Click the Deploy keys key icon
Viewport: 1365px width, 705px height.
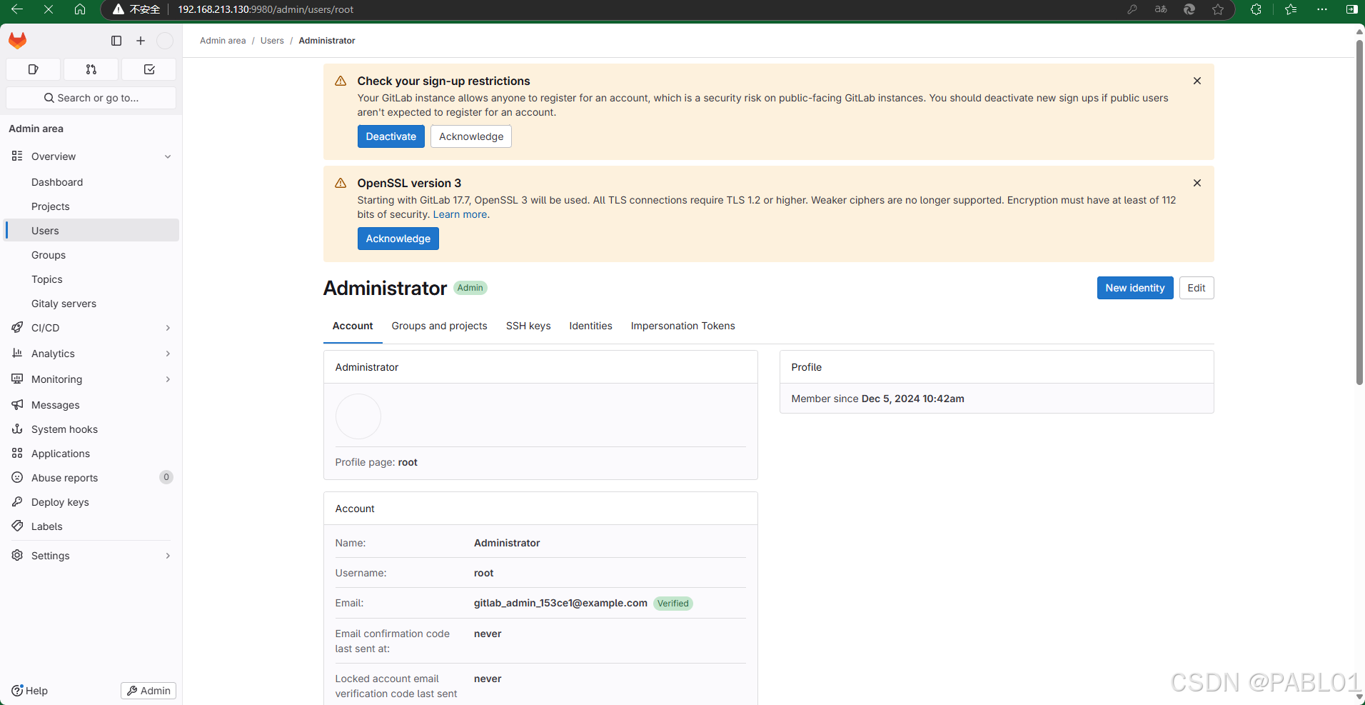coord(17,501)
